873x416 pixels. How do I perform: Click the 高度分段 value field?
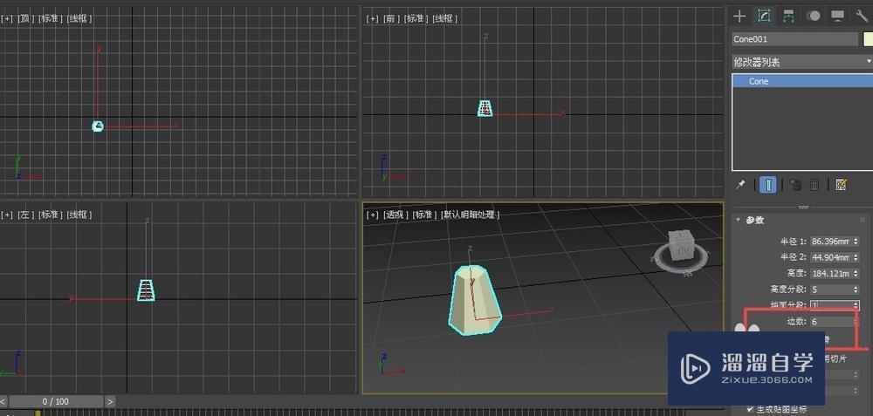(x=831, y=290)
